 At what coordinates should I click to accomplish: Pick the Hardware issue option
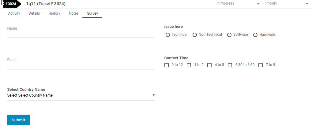[255, 35]
